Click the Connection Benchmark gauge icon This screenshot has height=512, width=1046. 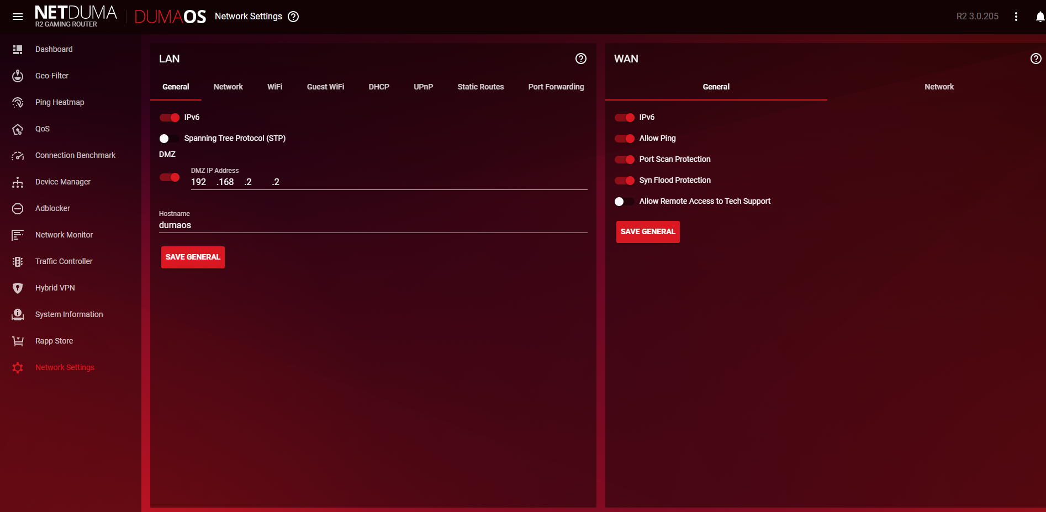(x=18, y=156)
